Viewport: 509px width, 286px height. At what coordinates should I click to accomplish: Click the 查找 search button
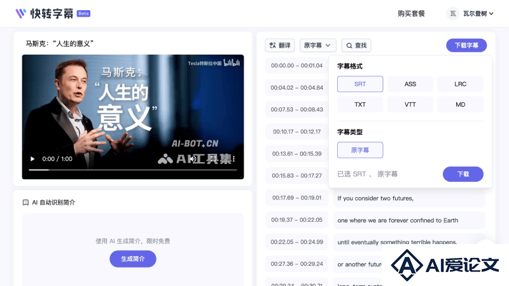pyautogui.click(x=356, y=45)
